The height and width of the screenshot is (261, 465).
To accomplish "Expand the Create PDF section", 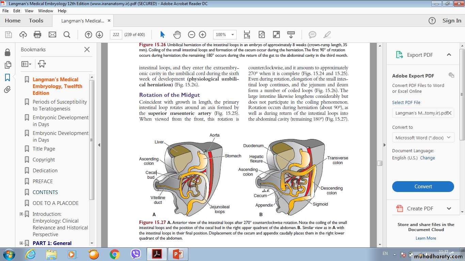I will coord(449,209).
